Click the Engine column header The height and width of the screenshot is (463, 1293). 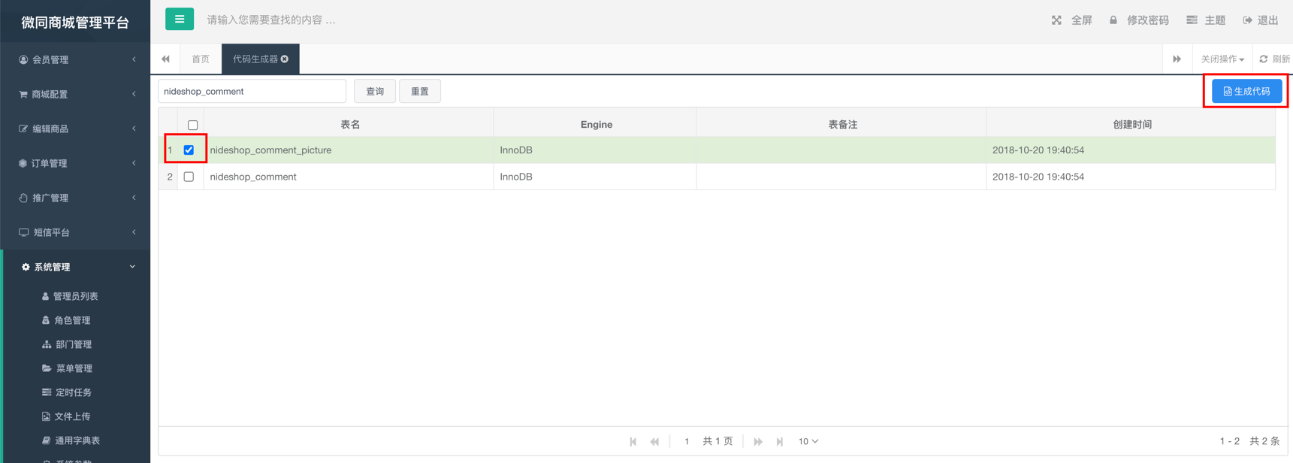point(597,125)
